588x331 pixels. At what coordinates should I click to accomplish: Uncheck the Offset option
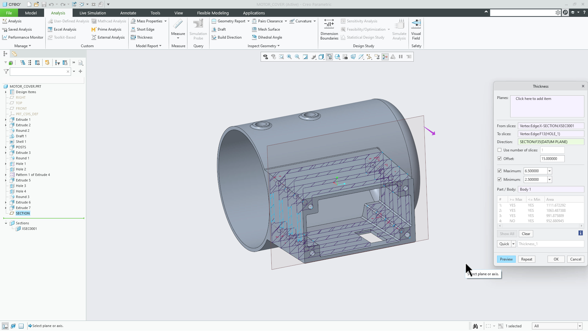[x=500, y=158]
